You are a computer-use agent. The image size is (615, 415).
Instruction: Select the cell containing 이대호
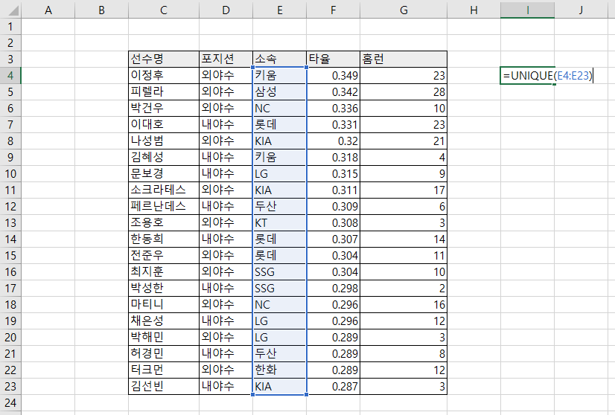coord(164,125)
